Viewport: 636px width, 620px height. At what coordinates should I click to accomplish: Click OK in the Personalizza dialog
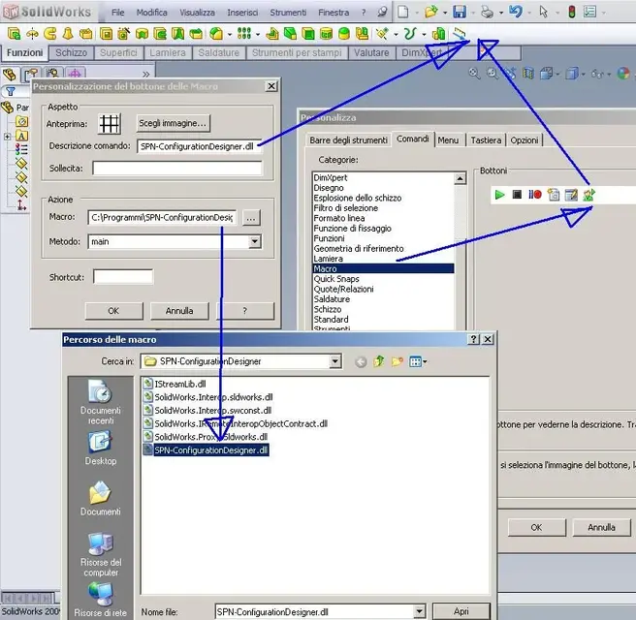[x=536, y=527]
